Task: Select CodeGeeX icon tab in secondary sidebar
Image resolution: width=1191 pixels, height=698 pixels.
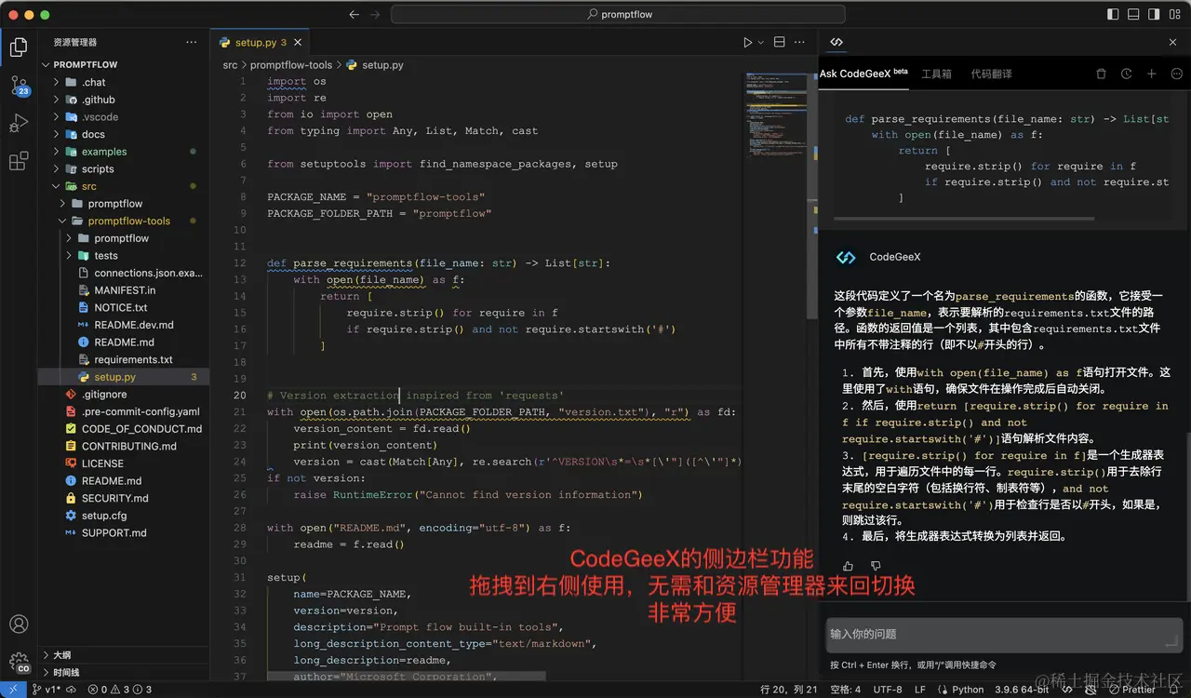Action: click(836, 43)
